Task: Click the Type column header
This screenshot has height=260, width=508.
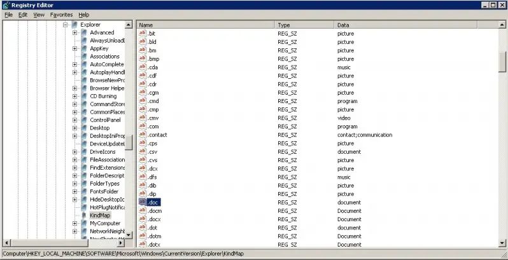Action: tap(304, 25)
